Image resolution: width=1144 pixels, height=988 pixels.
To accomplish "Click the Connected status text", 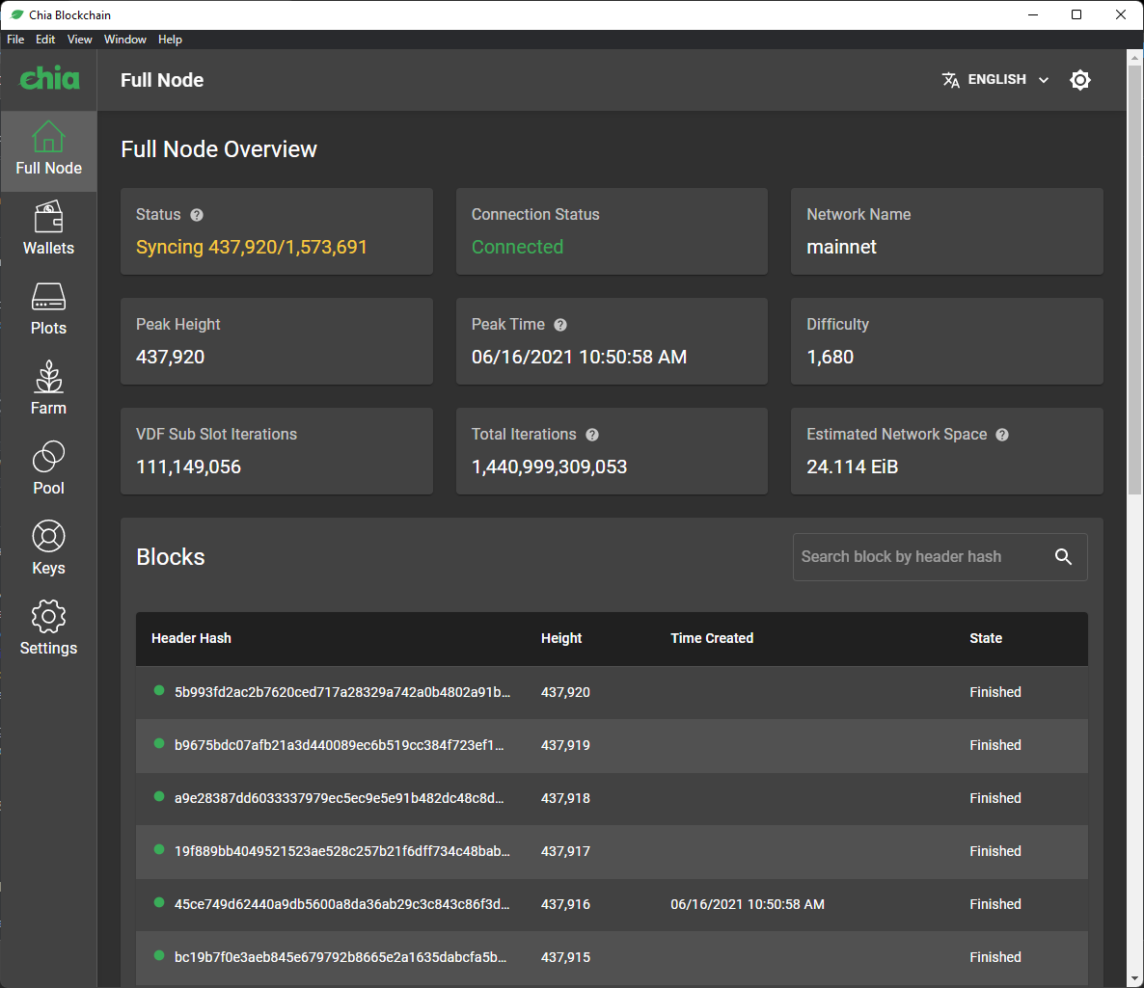I will pyautogui.click(x=517, y=247).
